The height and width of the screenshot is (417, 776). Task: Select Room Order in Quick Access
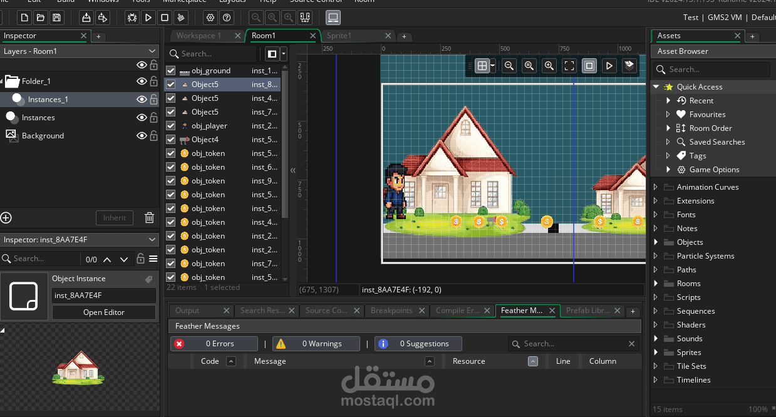[711, 128]
